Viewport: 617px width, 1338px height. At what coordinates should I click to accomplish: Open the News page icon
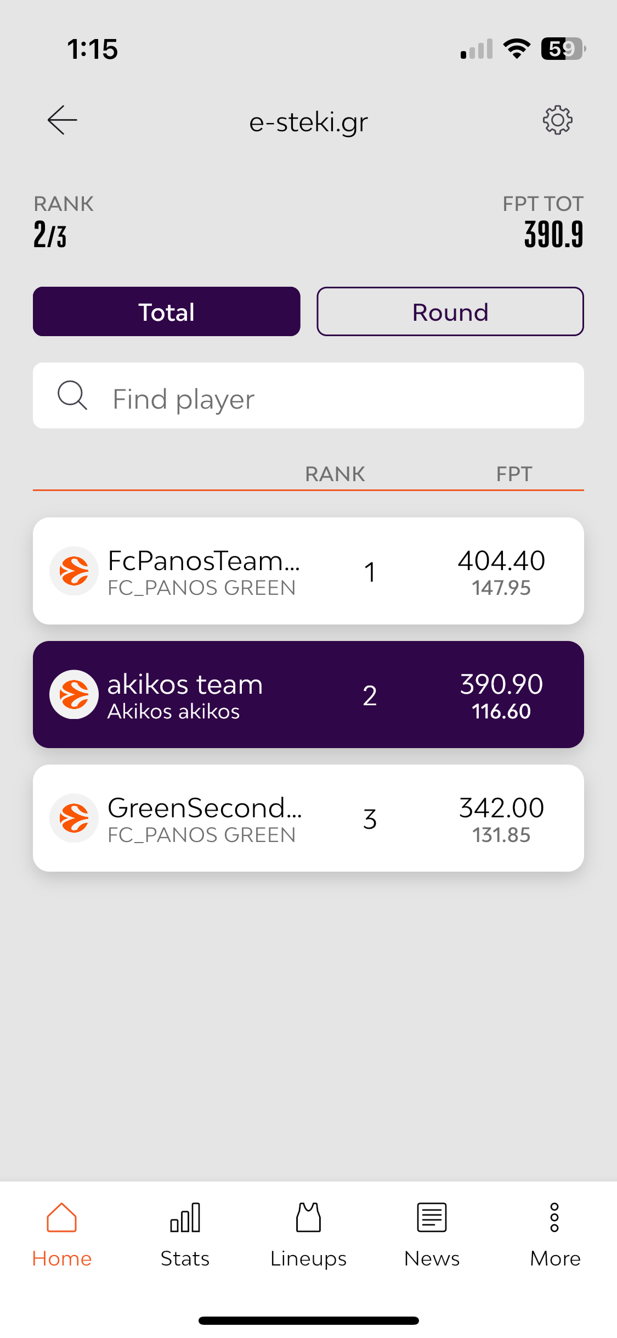point(432,1217)
